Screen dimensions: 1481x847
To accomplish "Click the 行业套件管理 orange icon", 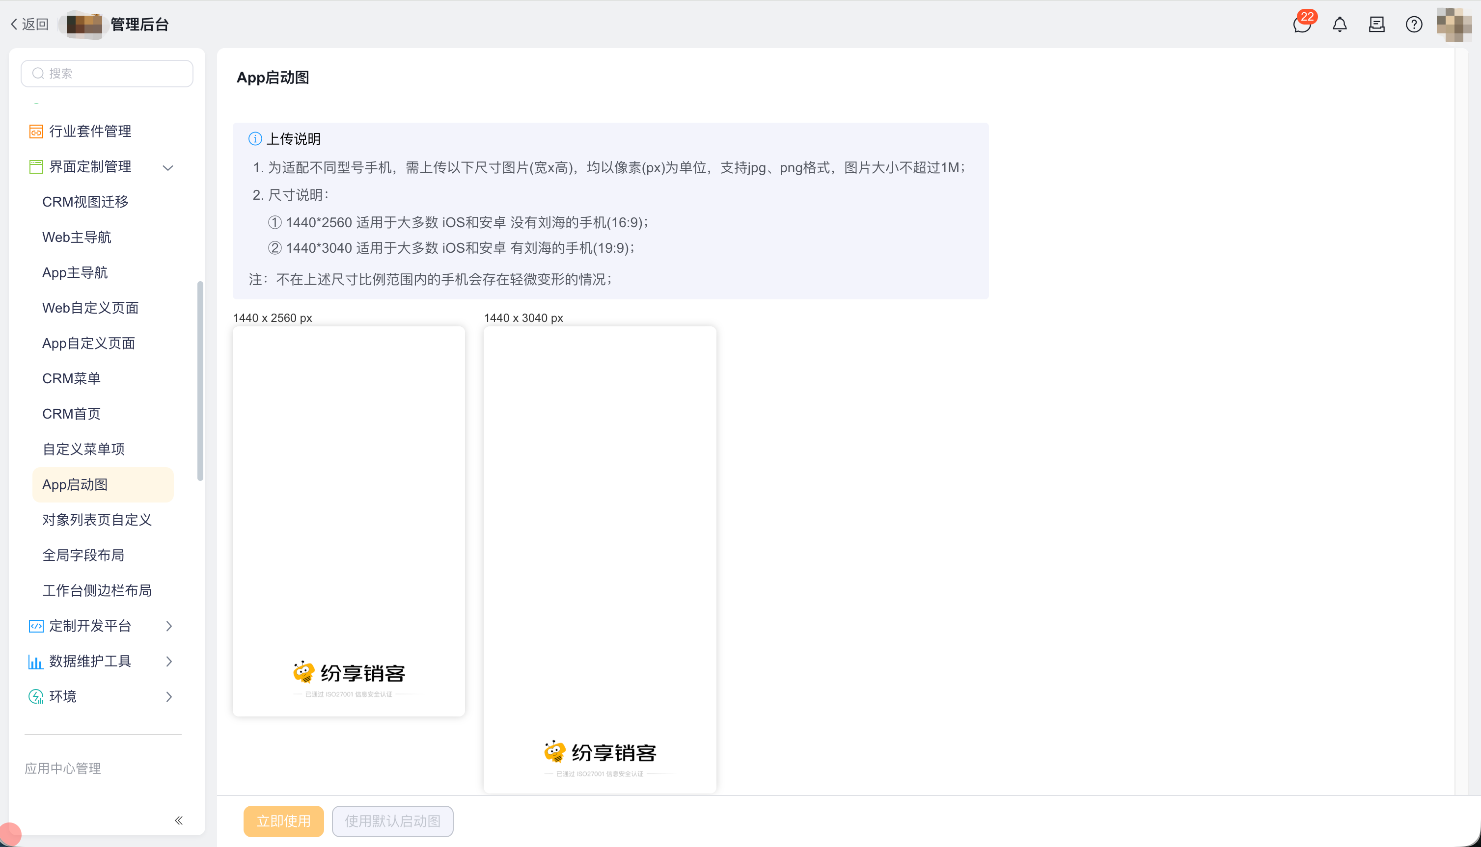I will tap(36, 132).
